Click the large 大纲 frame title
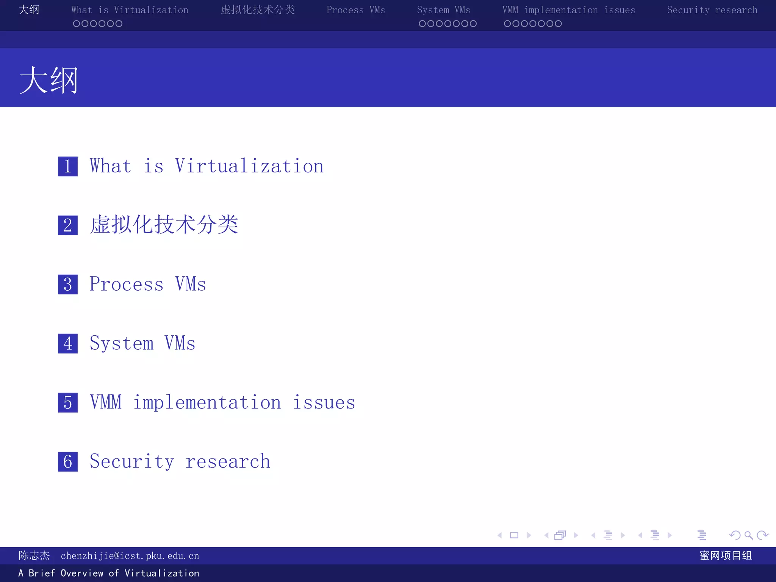 (x=48, y=80)
